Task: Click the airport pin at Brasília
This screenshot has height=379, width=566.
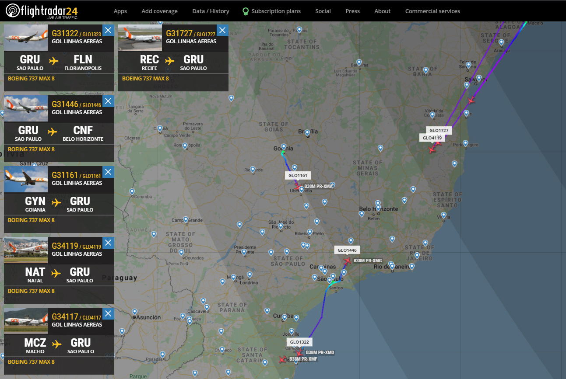Action: (307, 132)
